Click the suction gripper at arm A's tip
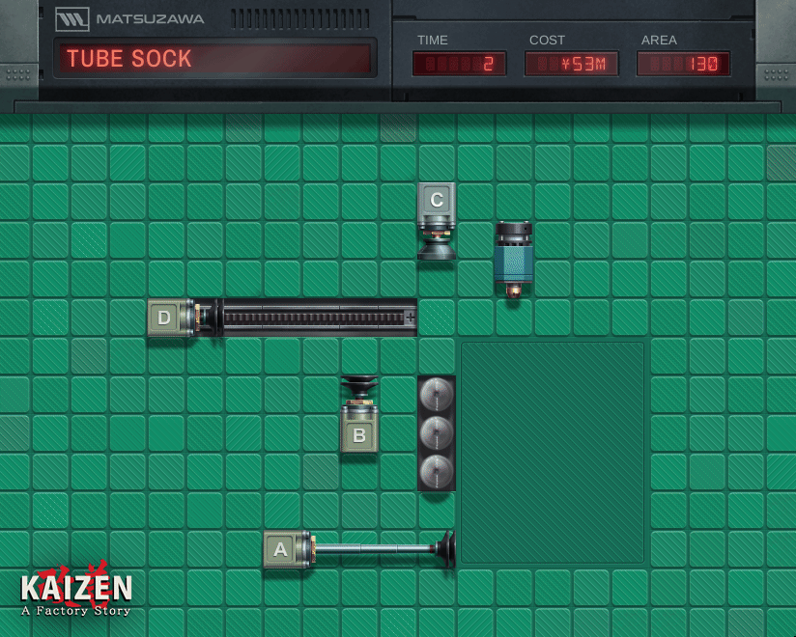 tap(446, 549)
